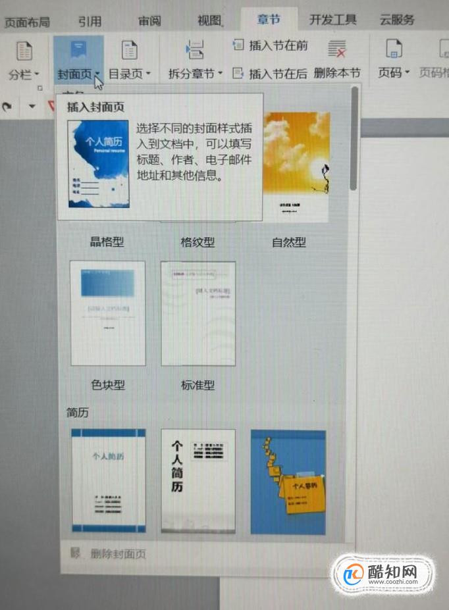The width and height of the screenshot is (449, 610).
Task: Expand the 封面页 dropdown arrow
Action: (97, 74)
